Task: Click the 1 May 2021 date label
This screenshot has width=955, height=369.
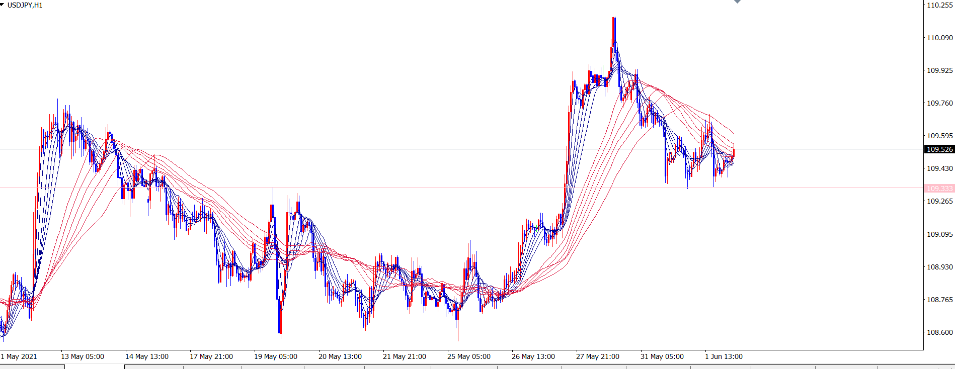Action: click(19, 356)
